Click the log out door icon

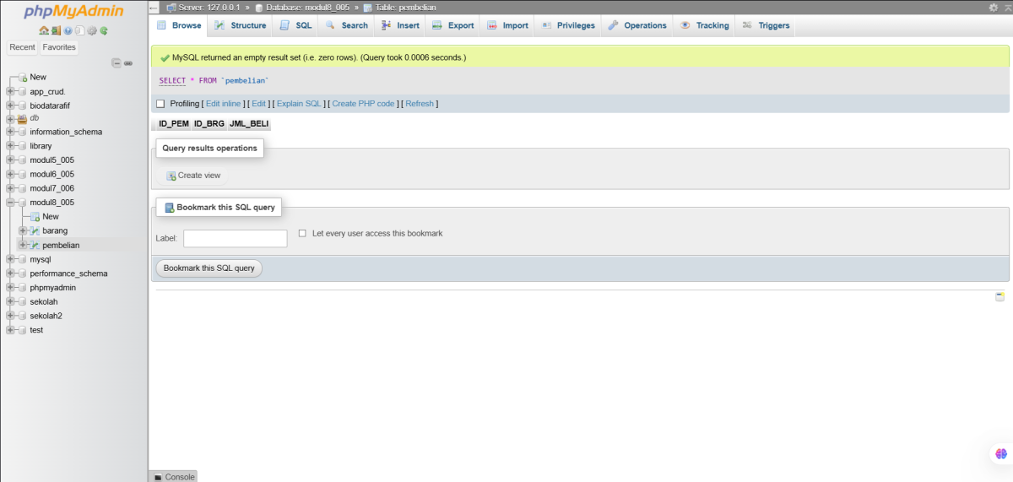(56, 30)
